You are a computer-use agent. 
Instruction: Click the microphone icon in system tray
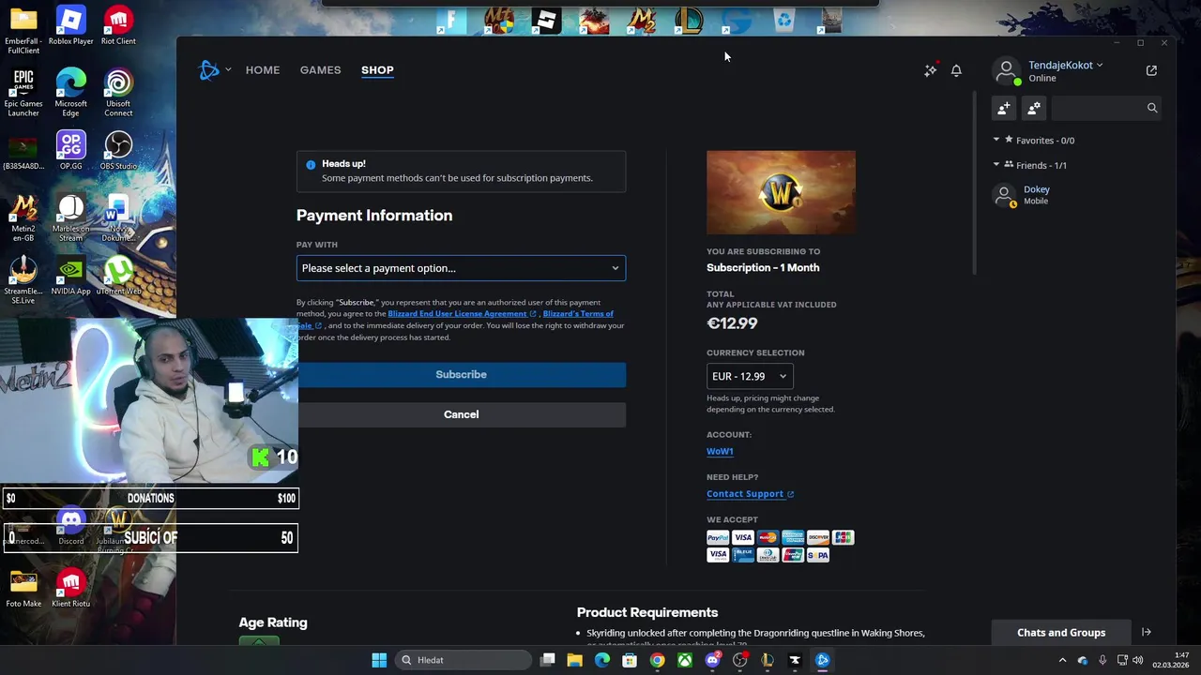pos(1102,660)
